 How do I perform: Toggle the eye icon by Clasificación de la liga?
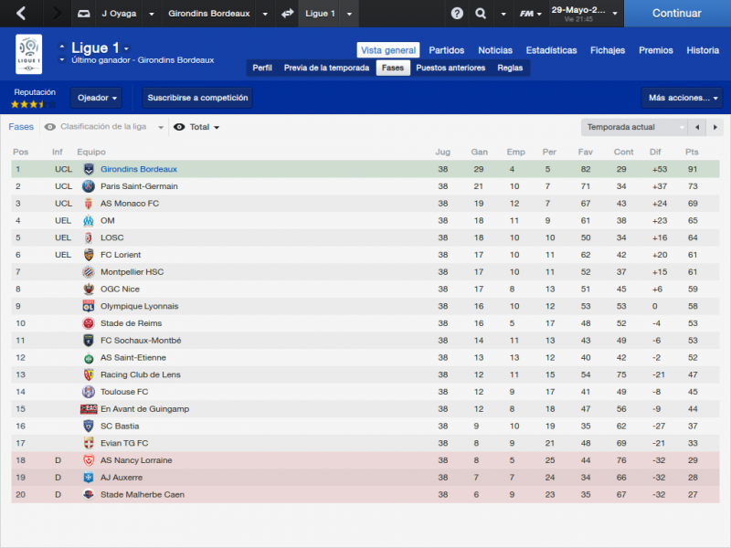pyautogui.click(x=50, y=127)
